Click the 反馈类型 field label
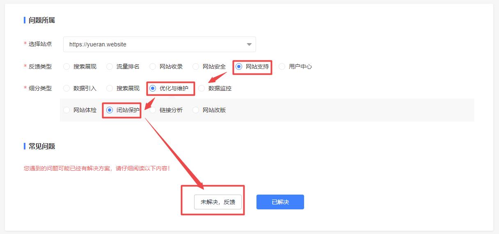The width and height of the screenshot is (499, 234). point(40,67)
